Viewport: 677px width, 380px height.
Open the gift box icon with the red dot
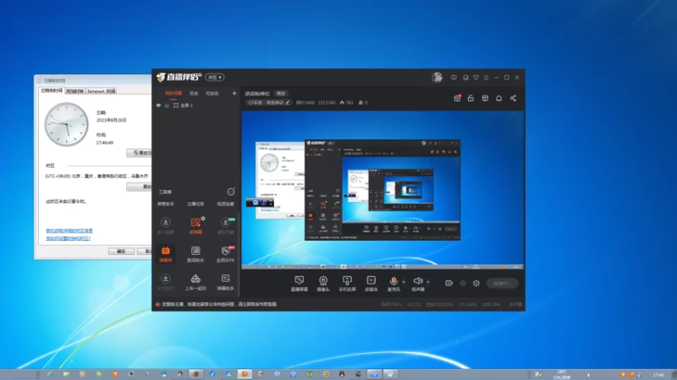pos(457,98)
